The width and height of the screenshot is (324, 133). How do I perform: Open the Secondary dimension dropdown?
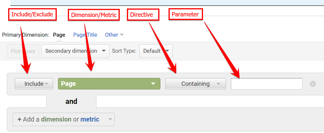tap(75, 51)
